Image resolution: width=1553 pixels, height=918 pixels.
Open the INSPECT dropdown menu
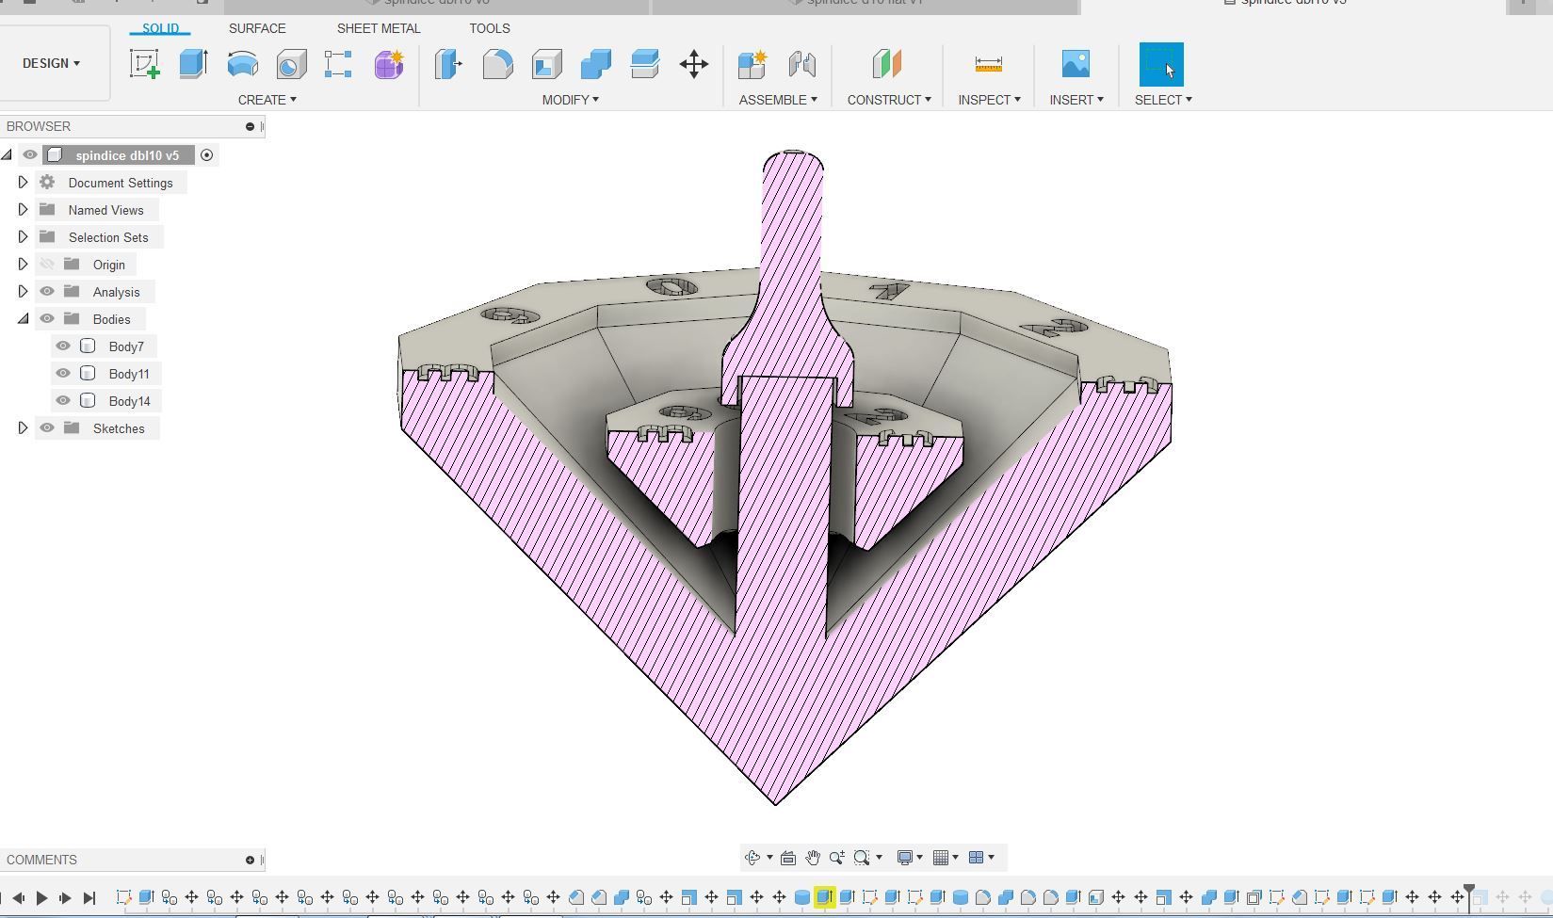pyautogui.click(x=990, y=100)
